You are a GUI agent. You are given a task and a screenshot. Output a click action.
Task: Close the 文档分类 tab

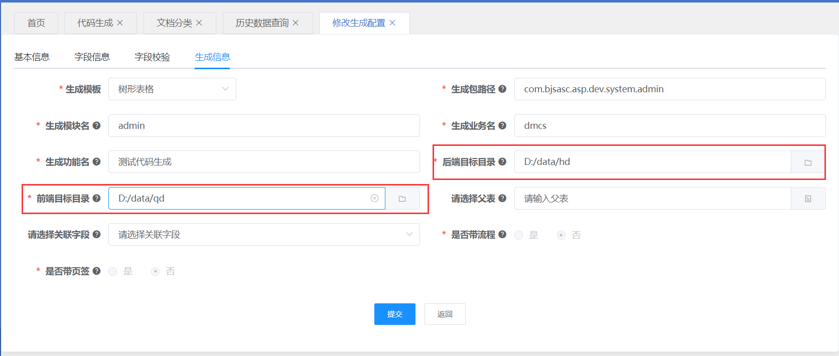tap(199, 23)
